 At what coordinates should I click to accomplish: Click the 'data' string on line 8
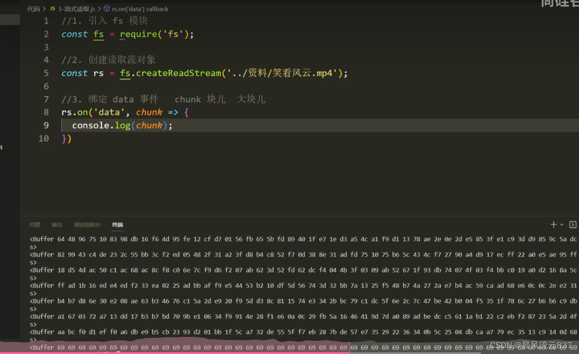click(109, 112)
